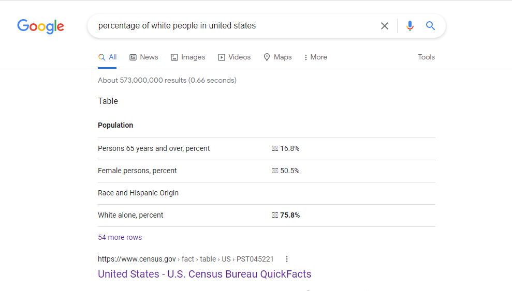Open the Videos tab

(x=234, y=57)
